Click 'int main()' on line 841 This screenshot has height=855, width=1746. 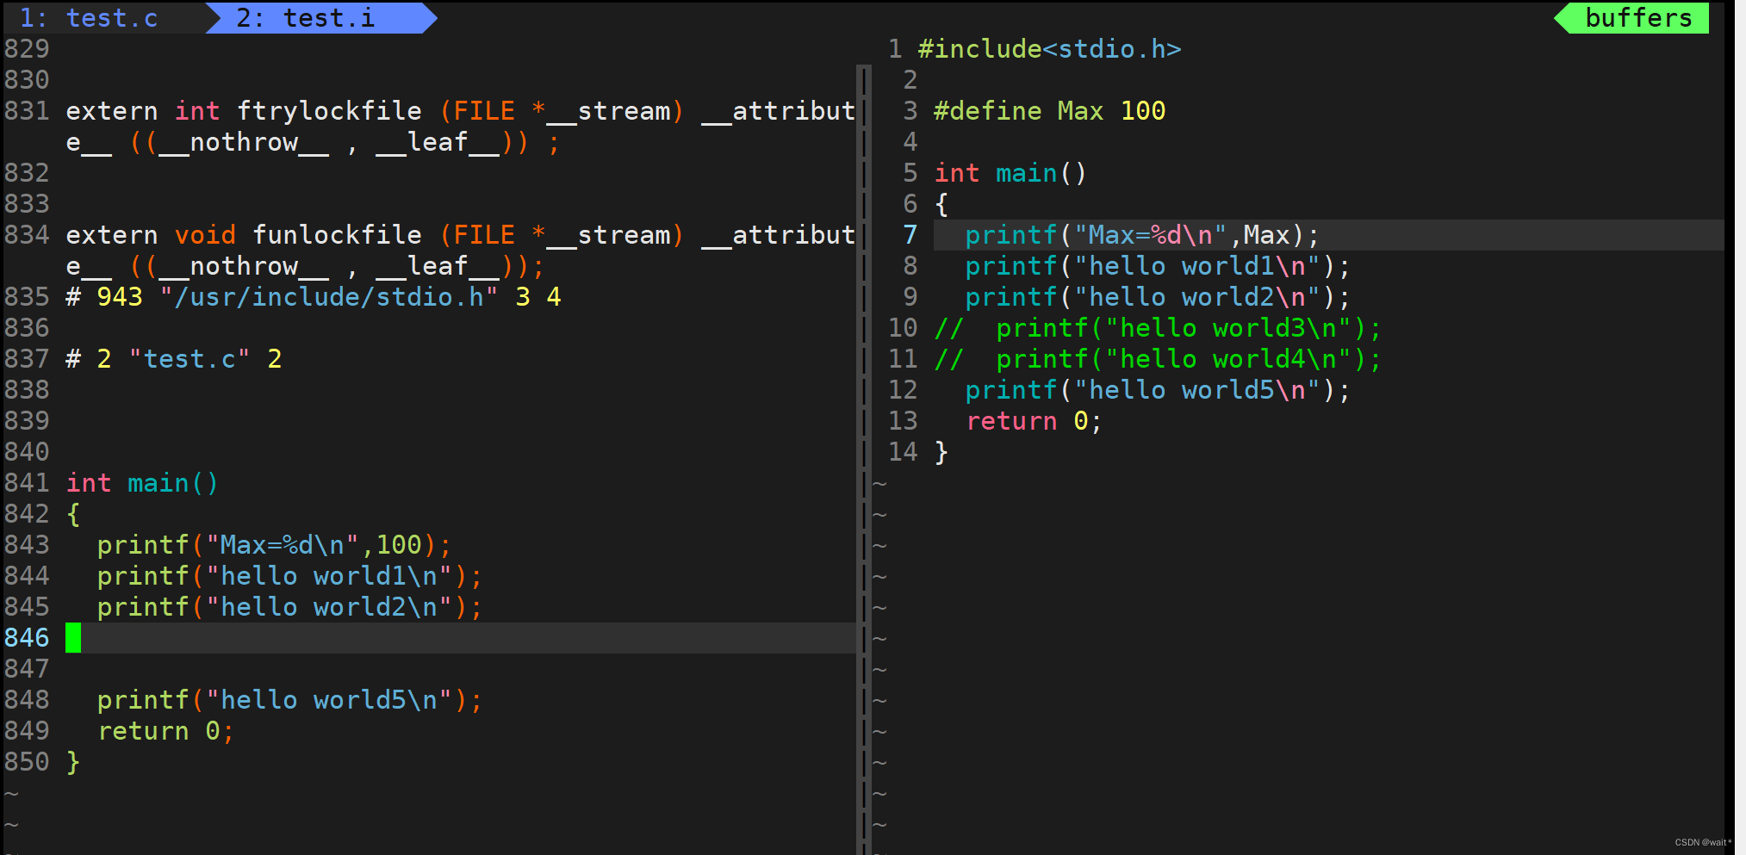tap(143, 483)
